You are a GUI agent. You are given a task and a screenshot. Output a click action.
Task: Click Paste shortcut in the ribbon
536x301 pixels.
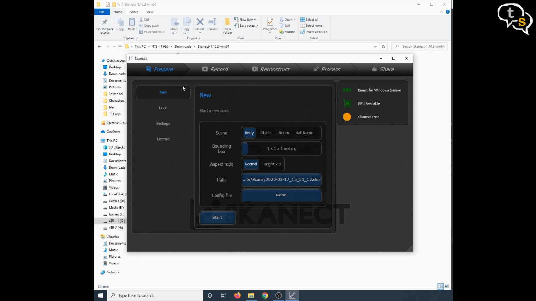(152, 32)
